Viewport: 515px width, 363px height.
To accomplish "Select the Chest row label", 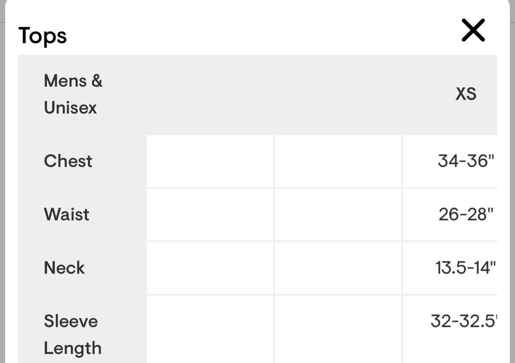I will pos(68,161).
